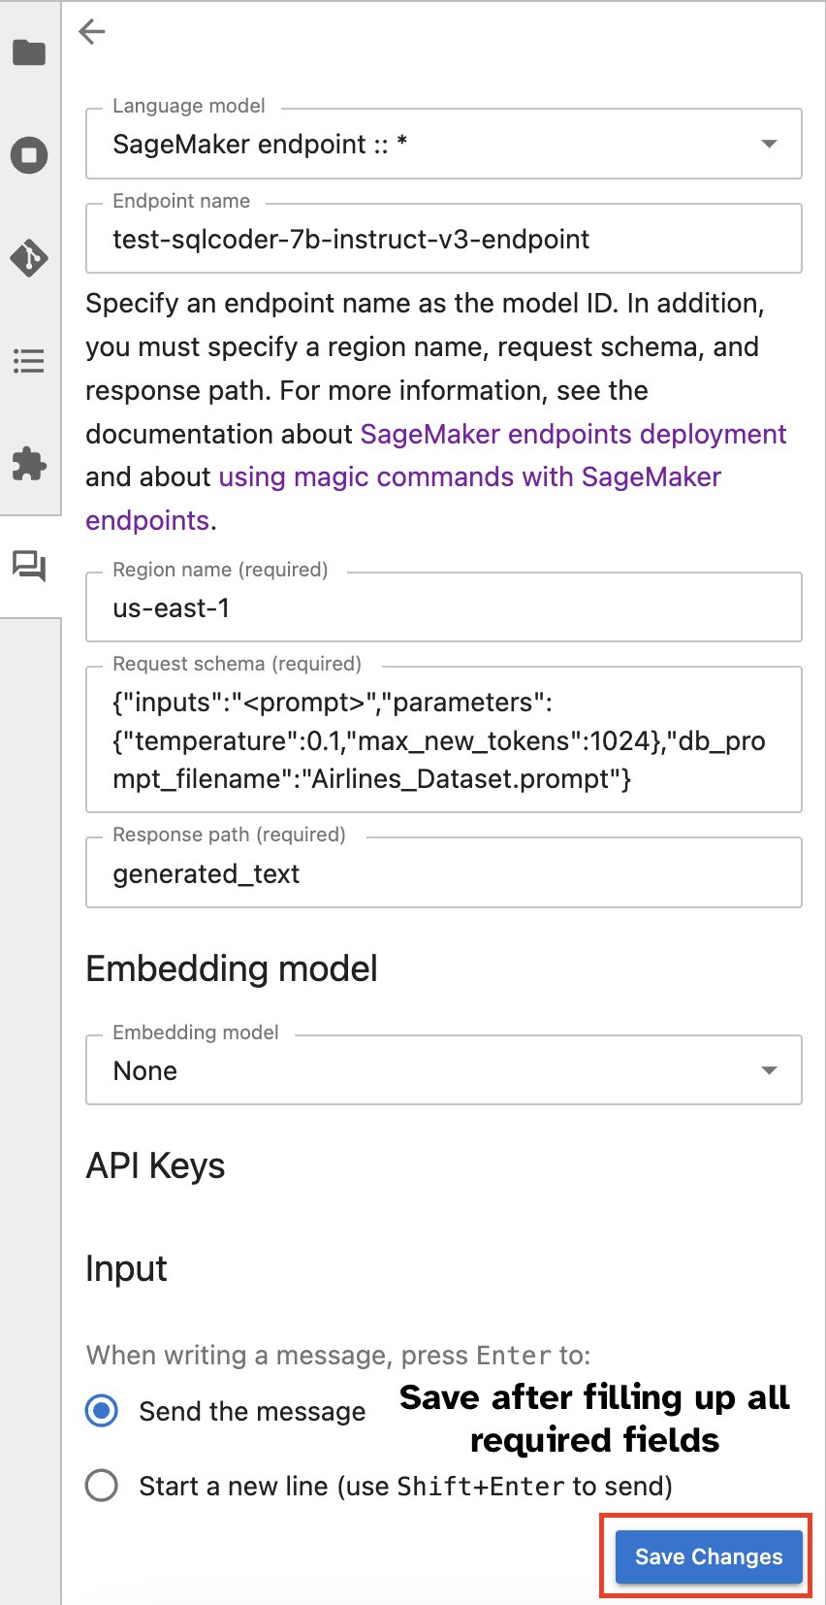Screen dimensions: 826x1605
Task: Click the 'When writing a message' text
Action: point(338,1355)
